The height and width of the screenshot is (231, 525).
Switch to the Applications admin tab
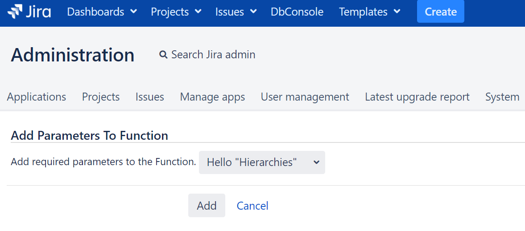[37, 97]
